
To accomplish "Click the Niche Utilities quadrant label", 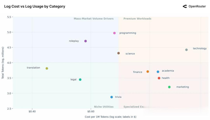I will pyautogui.click(x=104, y=107).
